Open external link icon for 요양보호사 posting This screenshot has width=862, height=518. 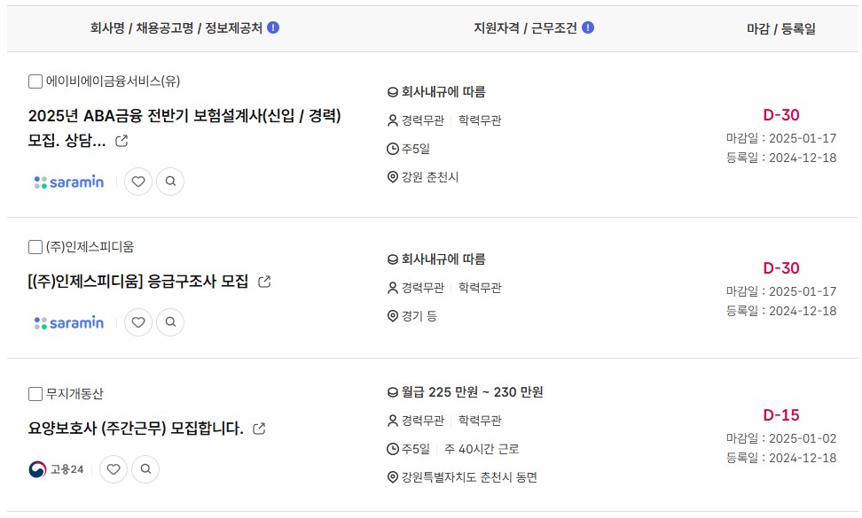pyautogui.click(x=259, y=429)
